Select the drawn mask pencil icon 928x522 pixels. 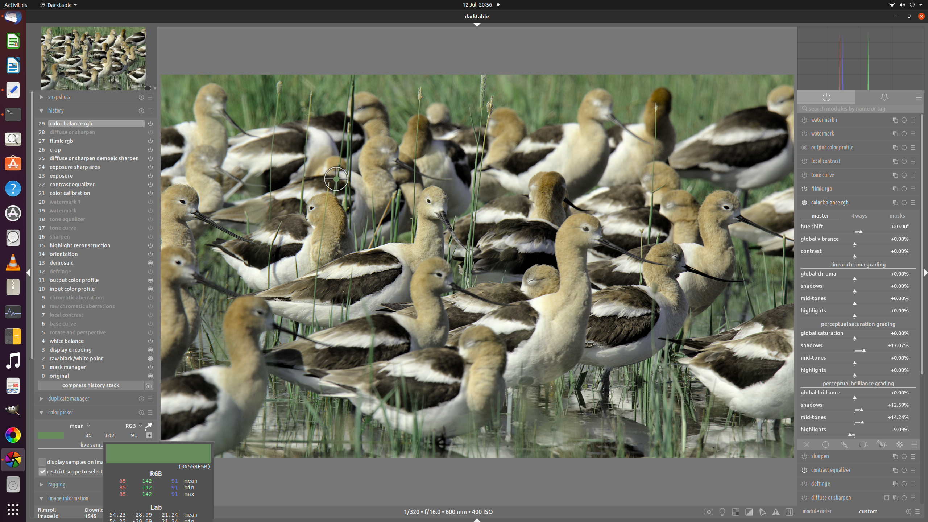tap(844, 444)
